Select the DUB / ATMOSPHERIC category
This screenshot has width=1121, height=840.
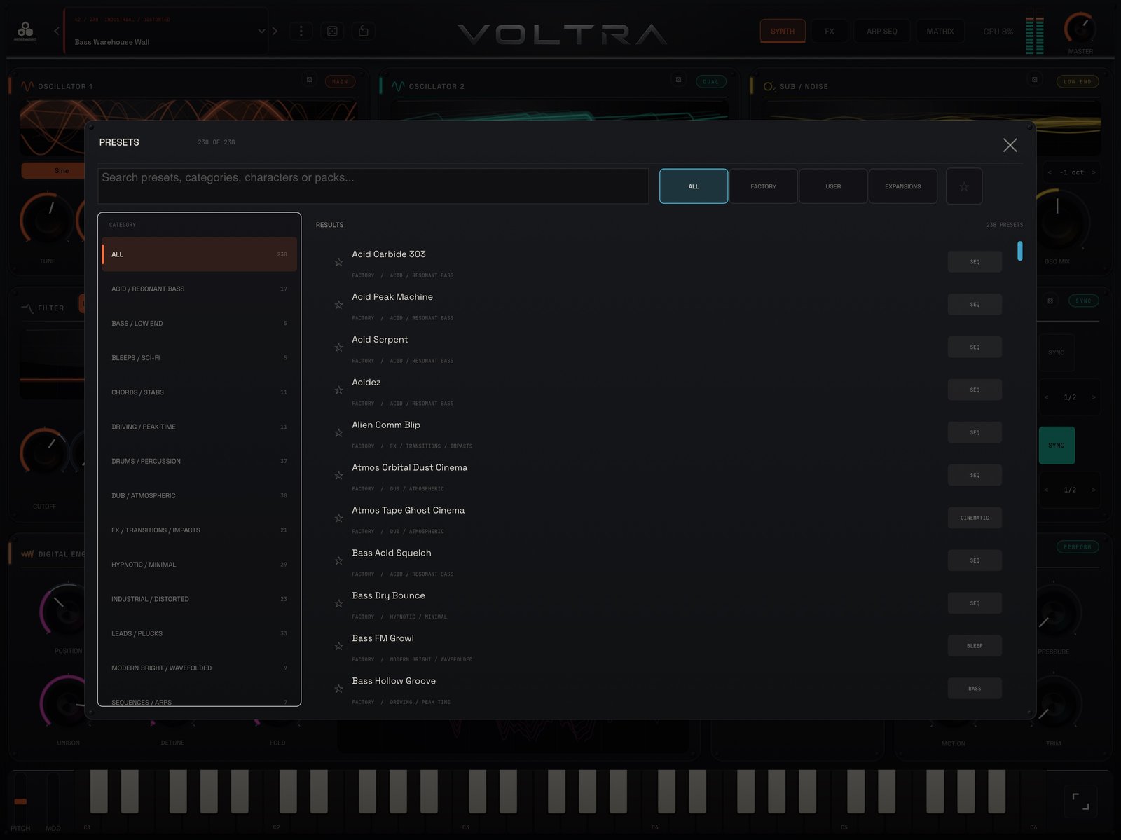(x=199, y=495)
